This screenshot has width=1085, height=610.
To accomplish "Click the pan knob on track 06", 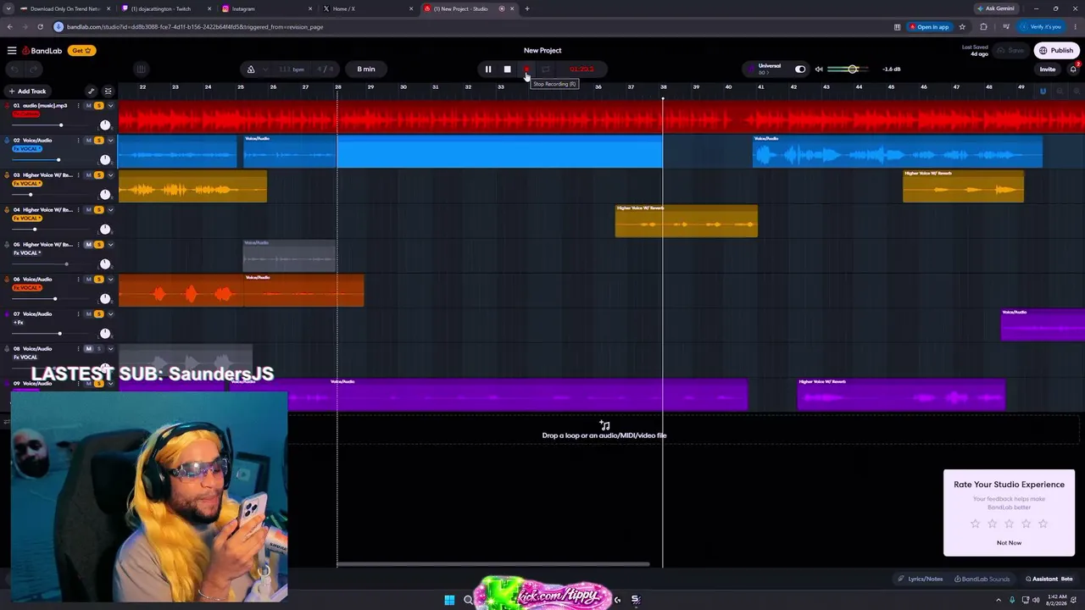I will click(x=104, y=299).
